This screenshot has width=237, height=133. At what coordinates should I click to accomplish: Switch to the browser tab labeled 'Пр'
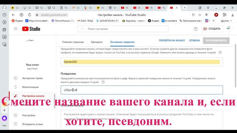pos(64,8)
